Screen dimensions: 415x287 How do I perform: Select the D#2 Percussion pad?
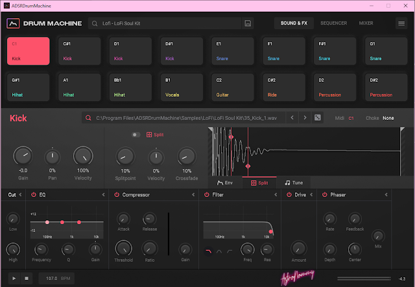point(386,87)
